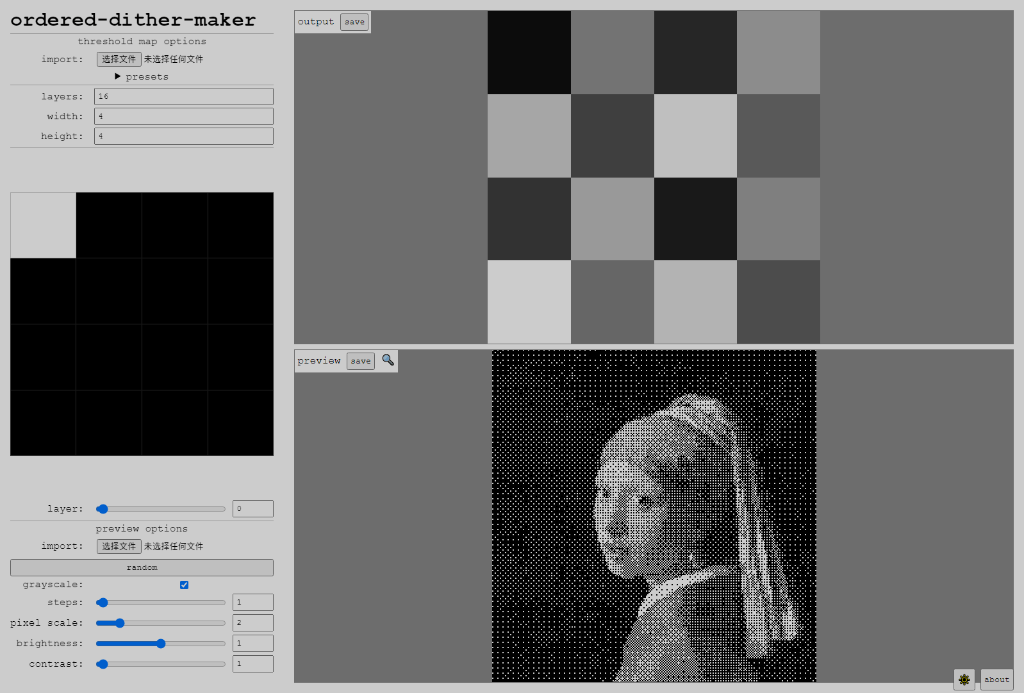
Task: Click the magnifier icon beside preview save
Action: tap(388, 360)
